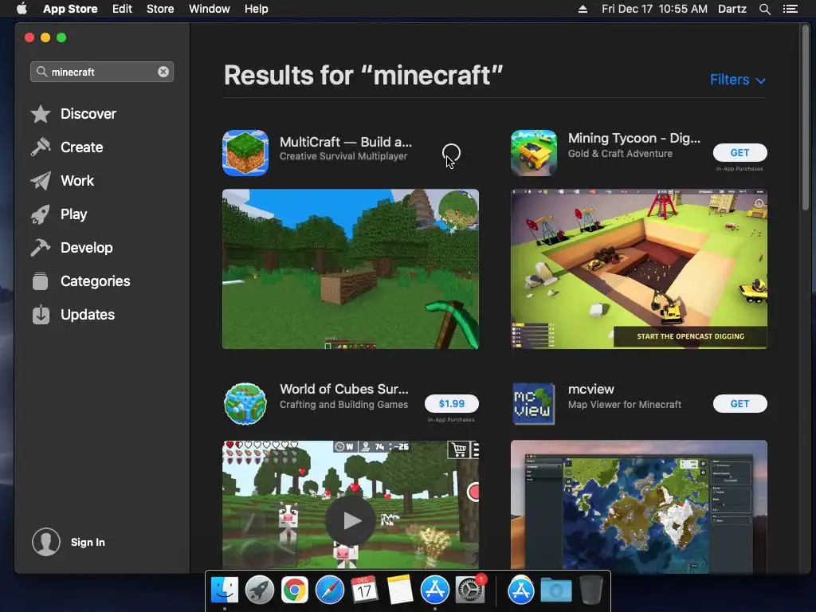
Task: Click the Sign In link
Action: coord(88,542)
